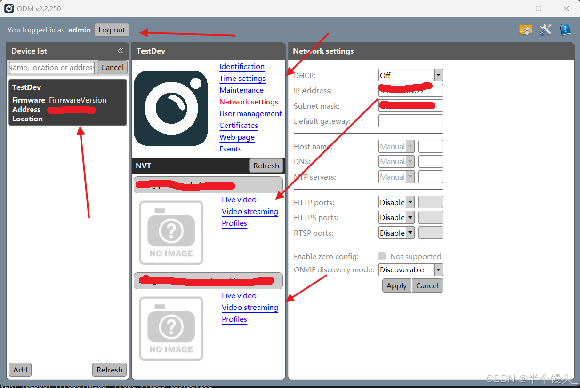The width and height of the screenshot is (580, 388).
Task: Open the help guide question book icon
Action: pos(565,30)
